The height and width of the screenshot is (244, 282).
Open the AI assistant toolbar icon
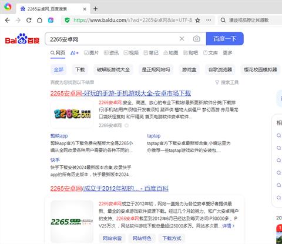[x=51, y=20]
